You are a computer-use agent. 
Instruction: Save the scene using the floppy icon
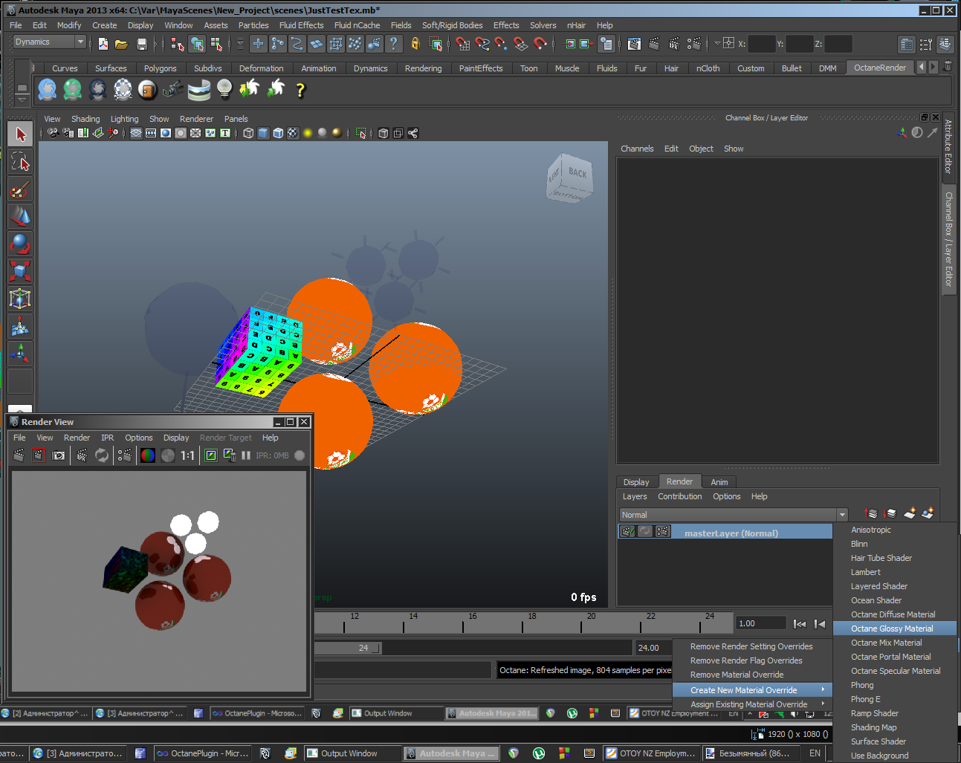point(142,44)
